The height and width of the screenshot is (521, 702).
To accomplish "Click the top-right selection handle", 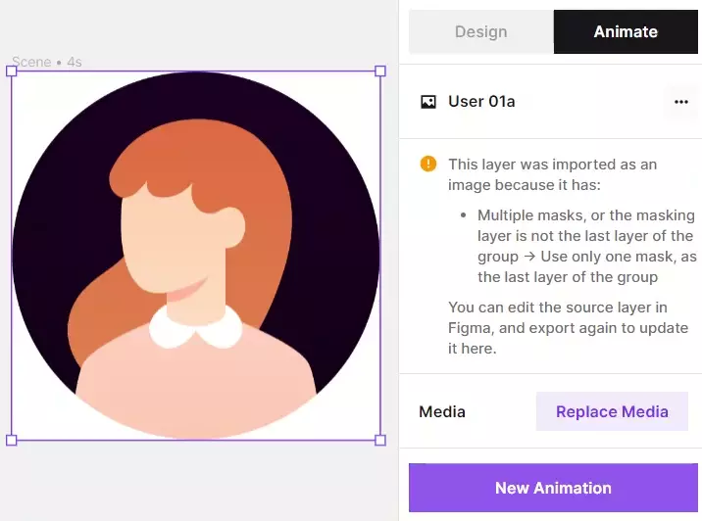I will 380,71.
